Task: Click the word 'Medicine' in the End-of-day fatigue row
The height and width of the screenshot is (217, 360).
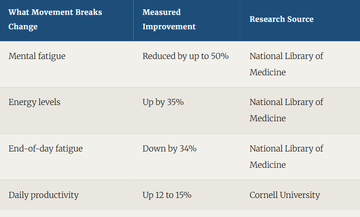Action: tap(268, 165)
